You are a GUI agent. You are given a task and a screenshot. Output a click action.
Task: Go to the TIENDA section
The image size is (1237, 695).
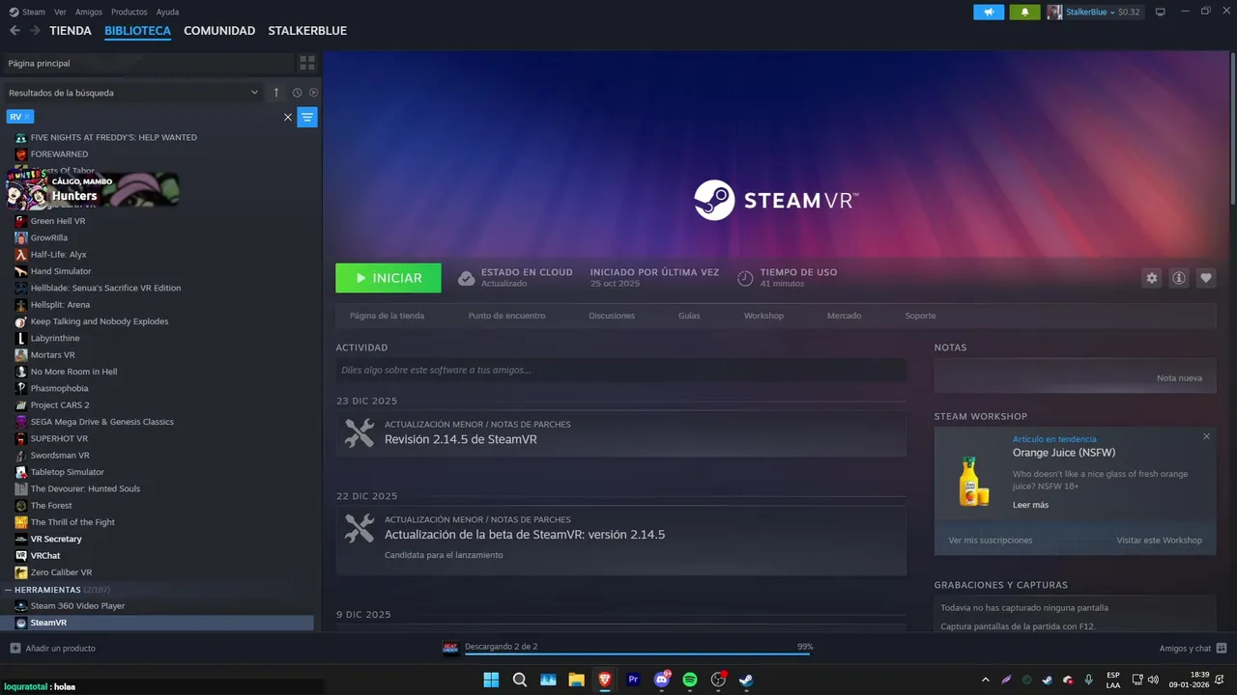tap(71, 31)
